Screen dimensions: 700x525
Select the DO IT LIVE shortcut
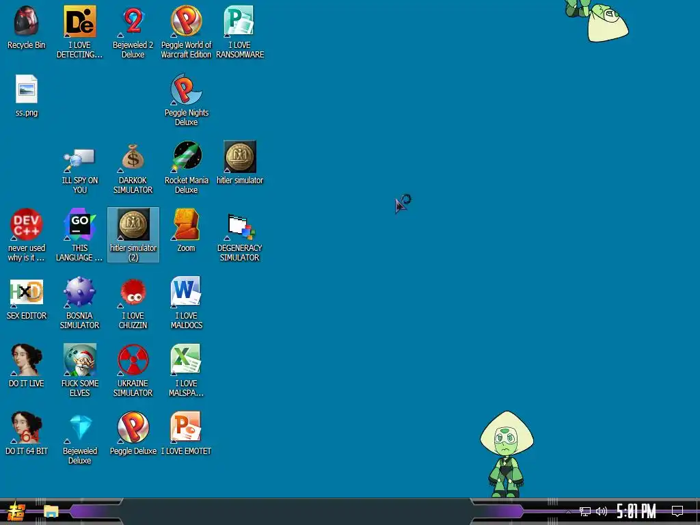click(27, 366)
